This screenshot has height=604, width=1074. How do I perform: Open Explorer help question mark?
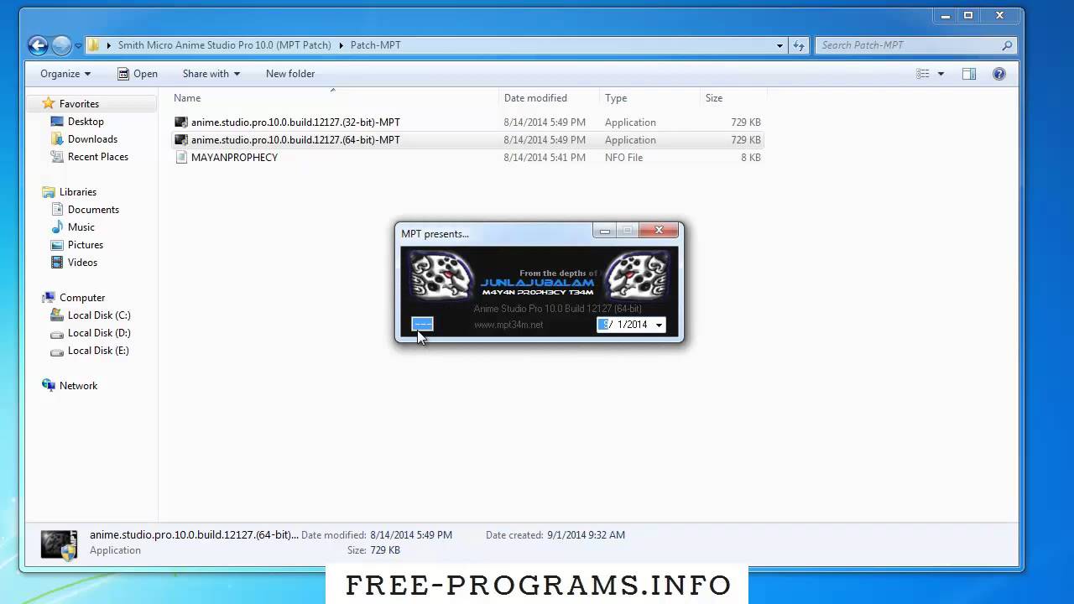coord(999,74)
